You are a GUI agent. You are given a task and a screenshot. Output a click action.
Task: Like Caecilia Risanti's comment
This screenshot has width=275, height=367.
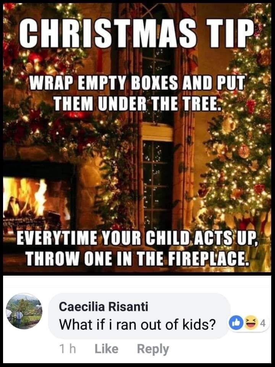(107, 349)
